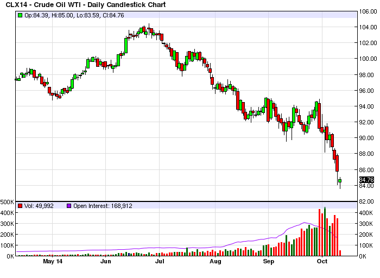Click the right-side 300K volume axis label

tap(366, 224)
